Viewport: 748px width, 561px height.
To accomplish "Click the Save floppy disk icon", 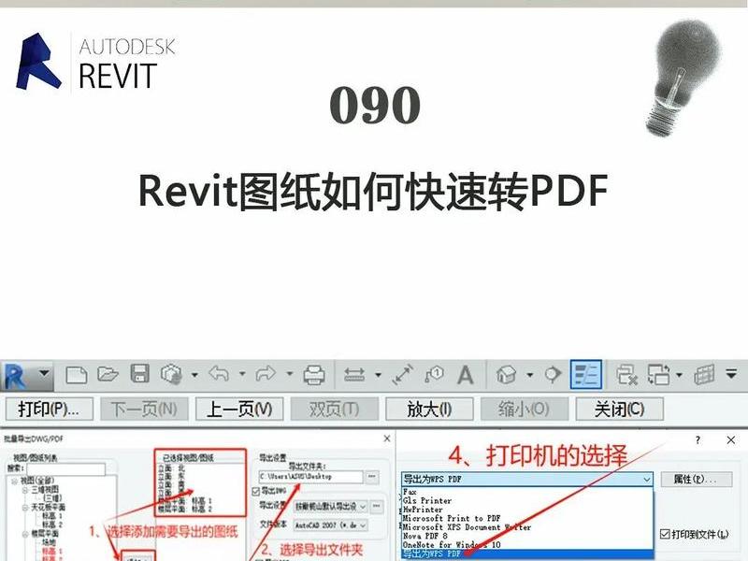I will point(139,373).
